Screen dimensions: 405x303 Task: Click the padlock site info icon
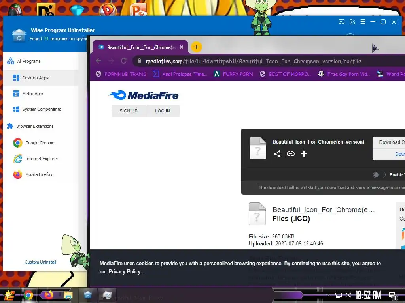click(140, 61)
